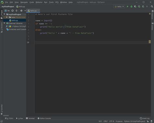The width and height of the screenshot is (154, 123).
Task: Open the Database side tool window
Action: point(152,15)
